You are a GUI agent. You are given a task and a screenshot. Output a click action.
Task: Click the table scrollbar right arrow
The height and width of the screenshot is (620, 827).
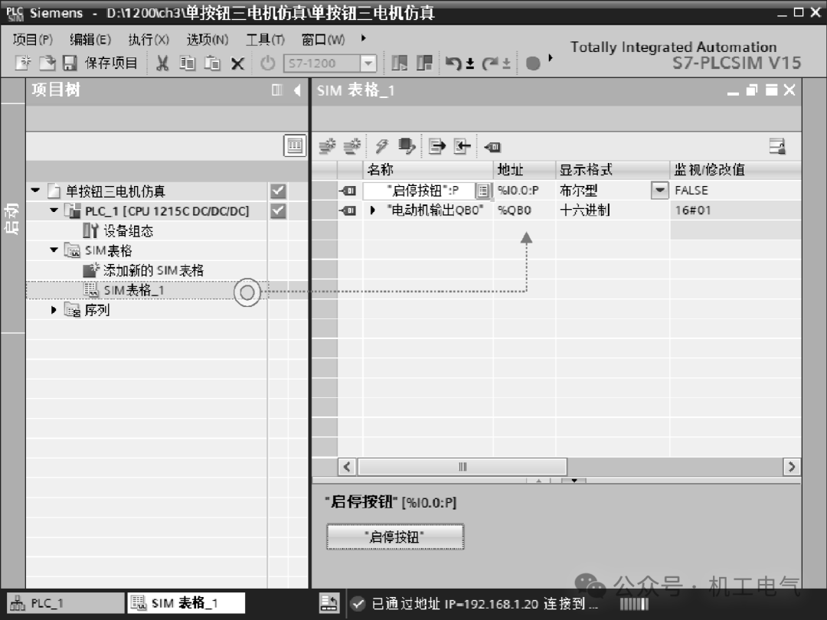pos(791,467)
